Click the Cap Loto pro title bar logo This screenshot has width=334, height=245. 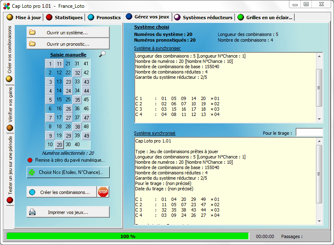tap(7, 6)
